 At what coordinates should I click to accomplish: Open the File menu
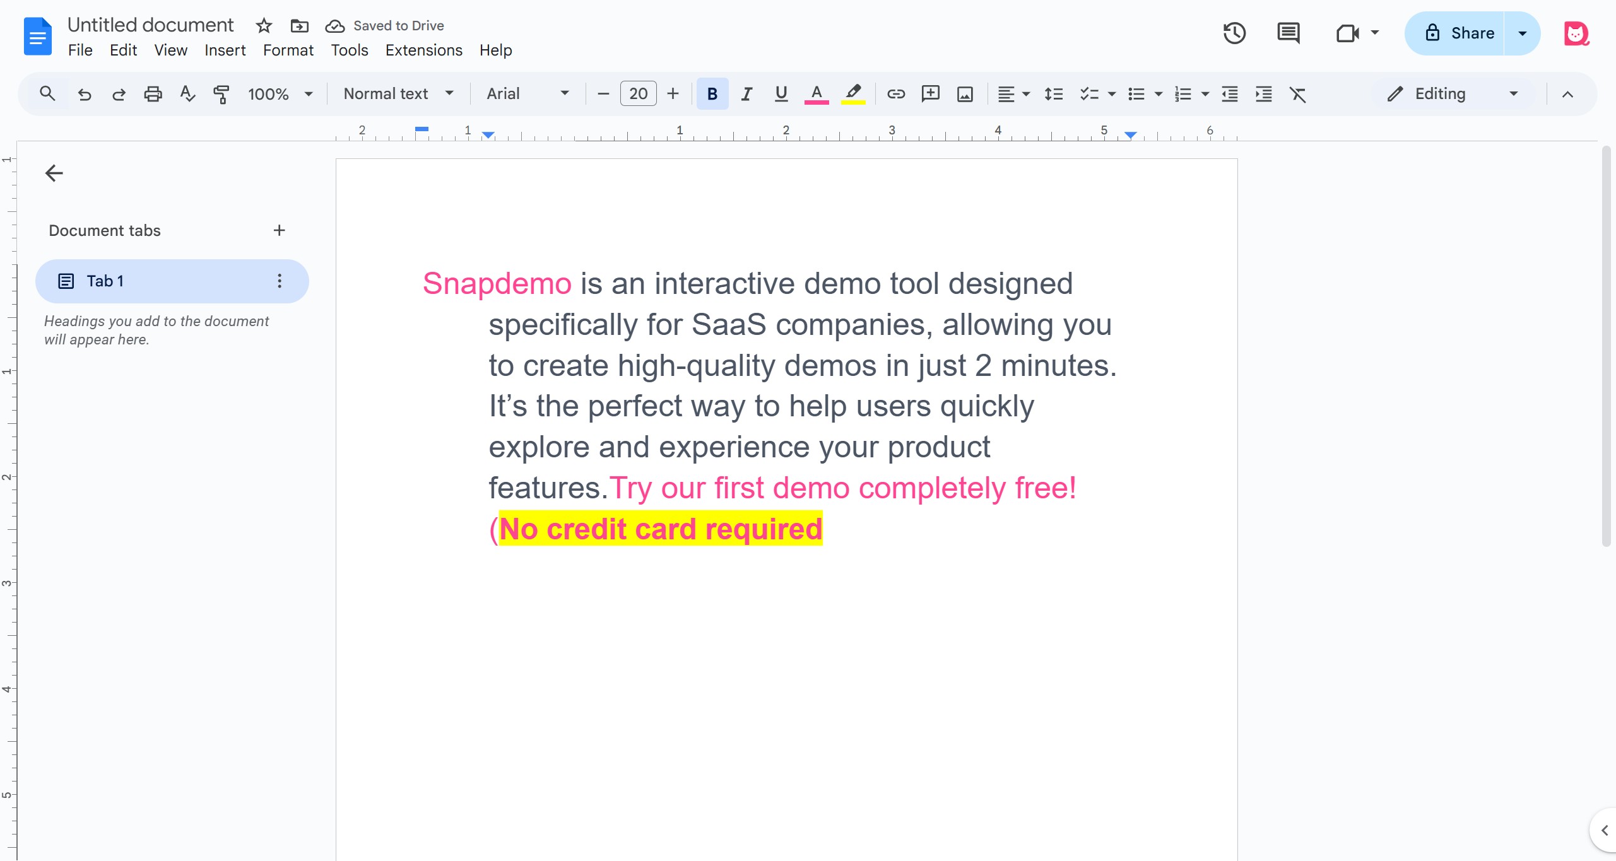click(x=80, y=50)
